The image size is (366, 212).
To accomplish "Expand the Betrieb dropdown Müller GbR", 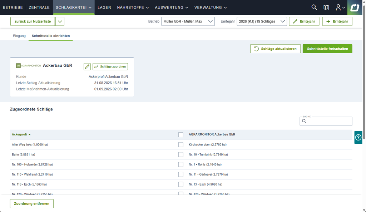I will click(x=188, y=21).
